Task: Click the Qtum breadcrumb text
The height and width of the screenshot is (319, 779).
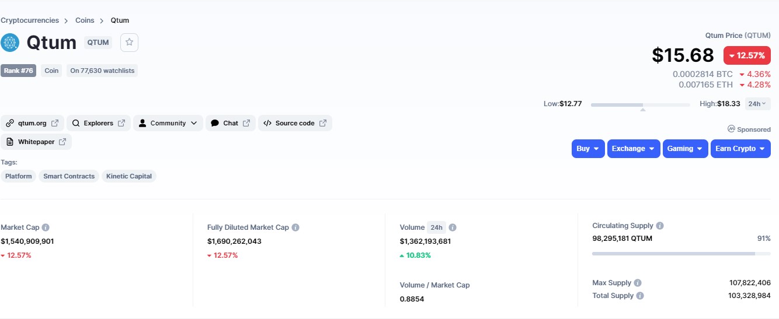Action: 120,20
